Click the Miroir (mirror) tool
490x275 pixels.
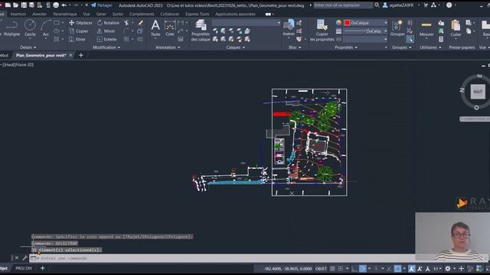pos(106,31)
